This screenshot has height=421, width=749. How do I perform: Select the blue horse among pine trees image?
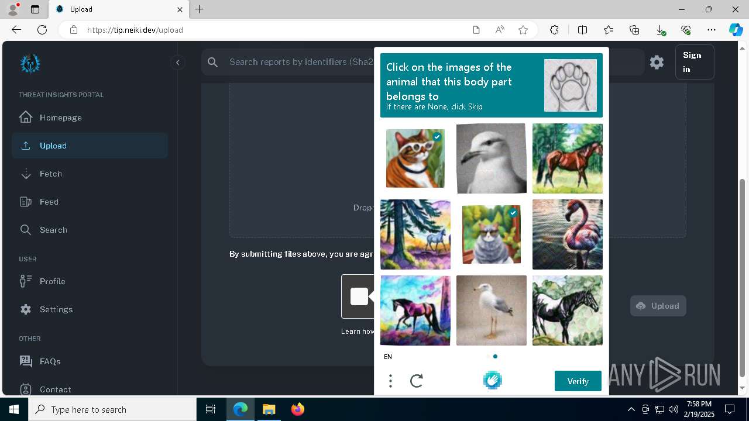(415, 234)
